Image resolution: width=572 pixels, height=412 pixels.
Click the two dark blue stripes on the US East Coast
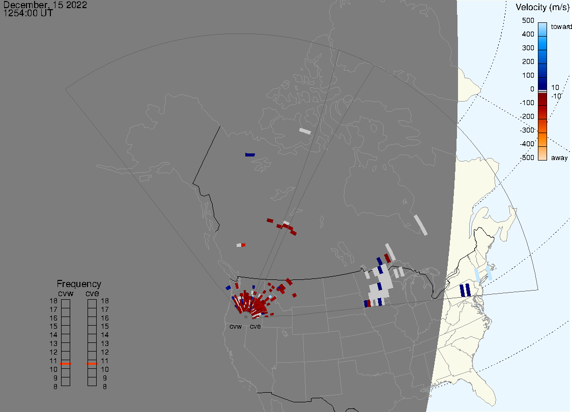pos(465,291)
